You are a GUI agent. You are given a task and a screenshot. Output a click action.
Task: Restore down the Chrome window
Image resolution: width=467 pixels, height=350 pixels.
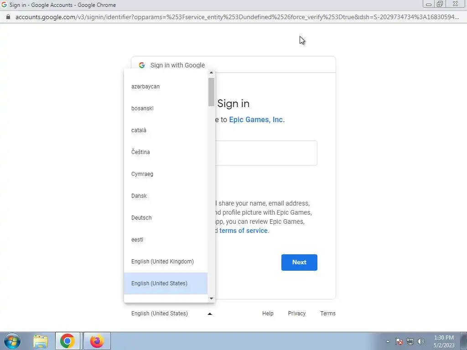[x=440, y=4]
